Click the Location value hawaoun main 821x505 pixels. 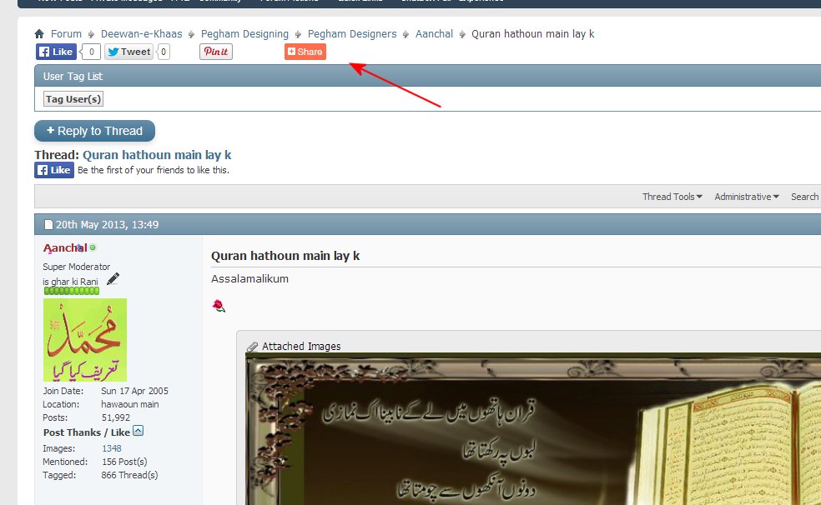(130, 404)
